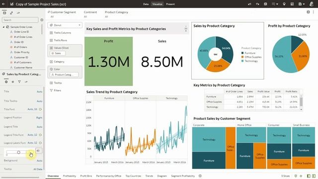
Task: Collapse the Sample Order Lines dataset
Action: (3, 27)
